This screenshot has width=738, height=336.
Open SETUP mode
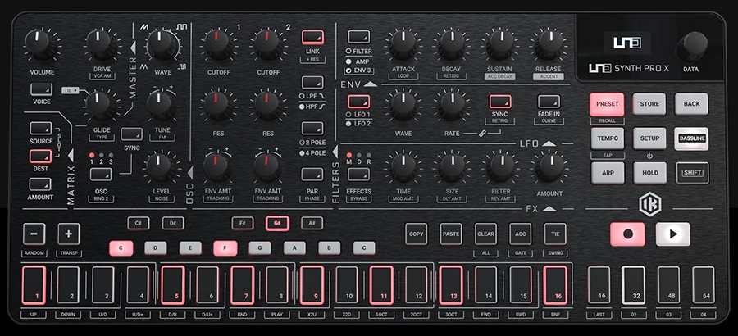click(649, 138)
